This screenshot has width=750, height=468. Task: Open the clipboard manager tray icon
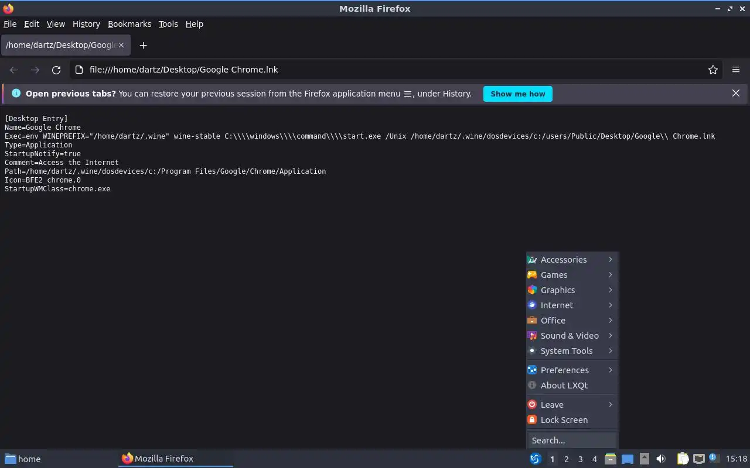(683, 459)
